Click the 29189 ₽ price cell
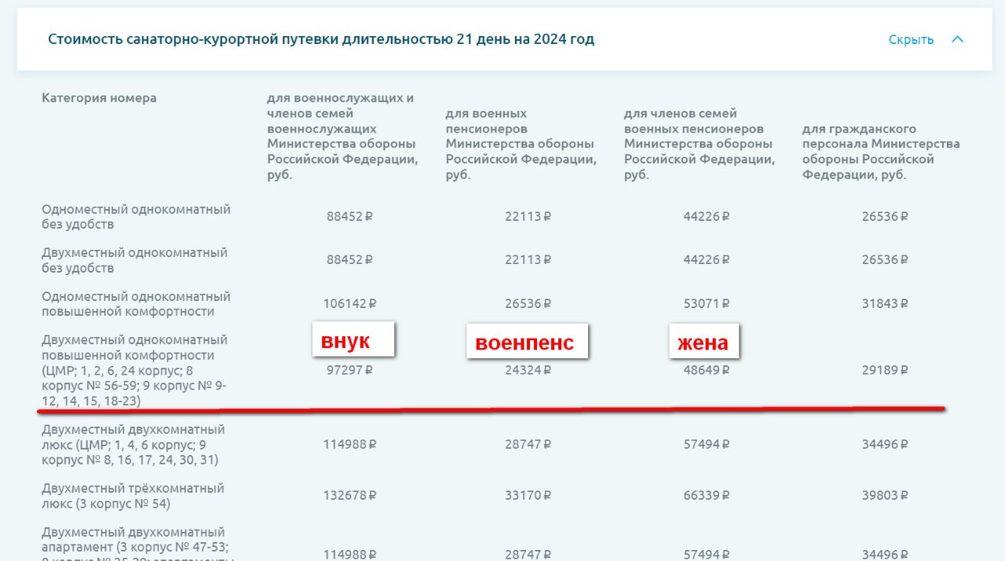The image size is (1005, 561). pos(884,370)
